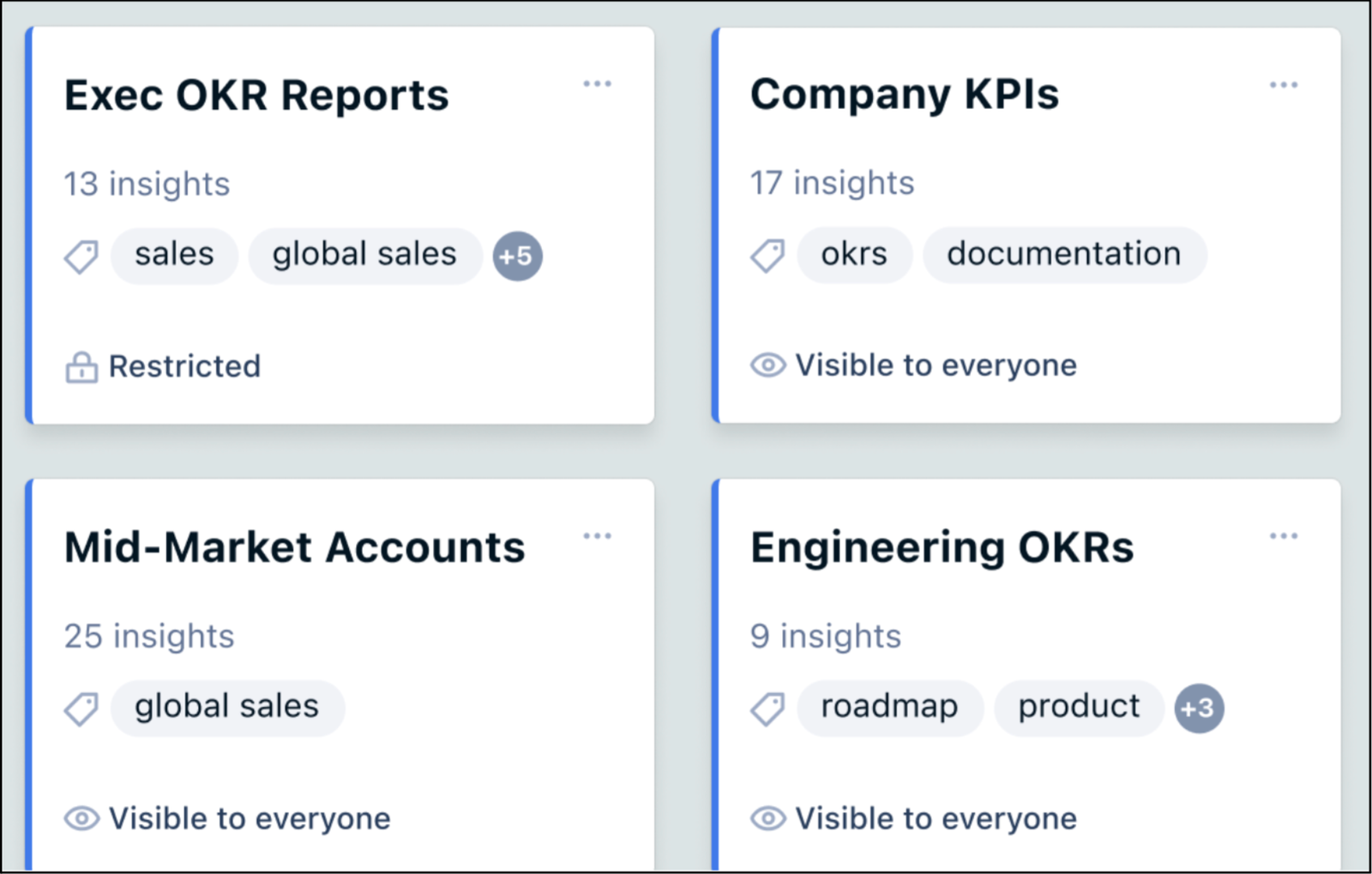The image size is (1372, 874).
Task: Select the global sales tag on Mid-Market Accounts
Action: 226,707
